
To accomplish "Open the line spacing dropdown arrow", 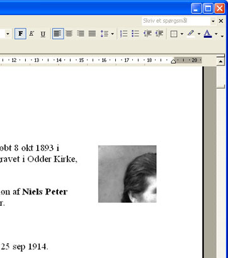I will (x=113, y=34).
